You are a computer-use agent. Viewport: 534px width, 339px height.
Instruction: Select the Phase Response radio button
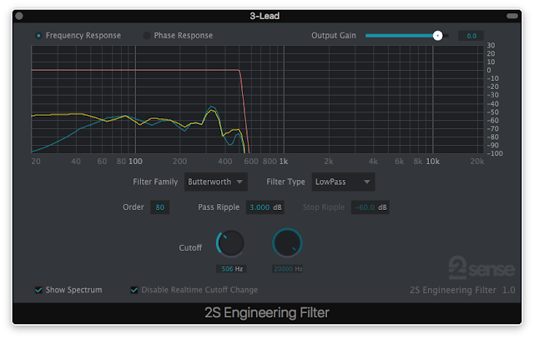147,36
